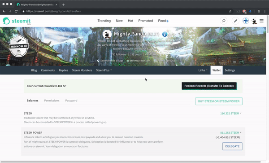Switch to the Comments tab
This screenshot has width=269, height=163.
click(48, 70)
